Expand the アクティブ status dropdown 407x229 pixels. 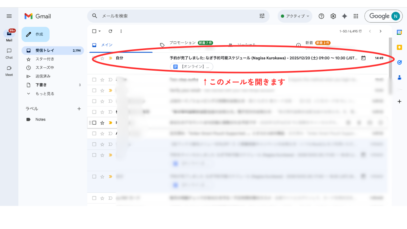coord(295,16)
